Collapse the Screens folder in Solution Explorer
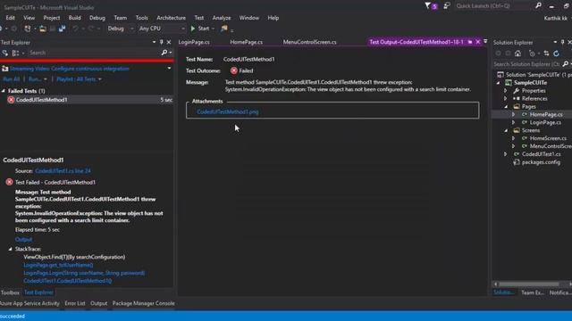The width and height of the screenshot is (572, 321). pos(507,130)
